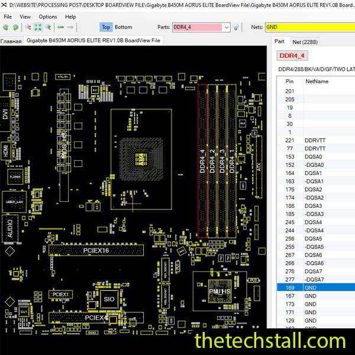
Task: Click the fit-to-window four-arrows icon
Action: click(x=38, y=27)
